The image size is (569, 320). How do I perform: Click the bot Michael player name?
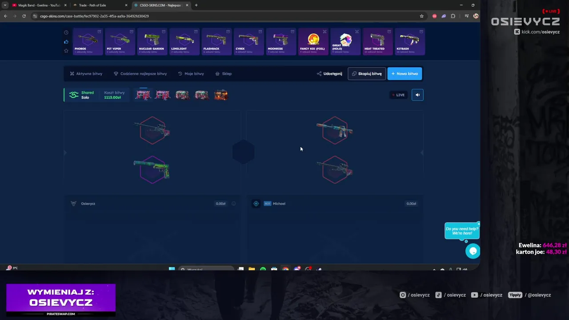click(x=279, y=204)
